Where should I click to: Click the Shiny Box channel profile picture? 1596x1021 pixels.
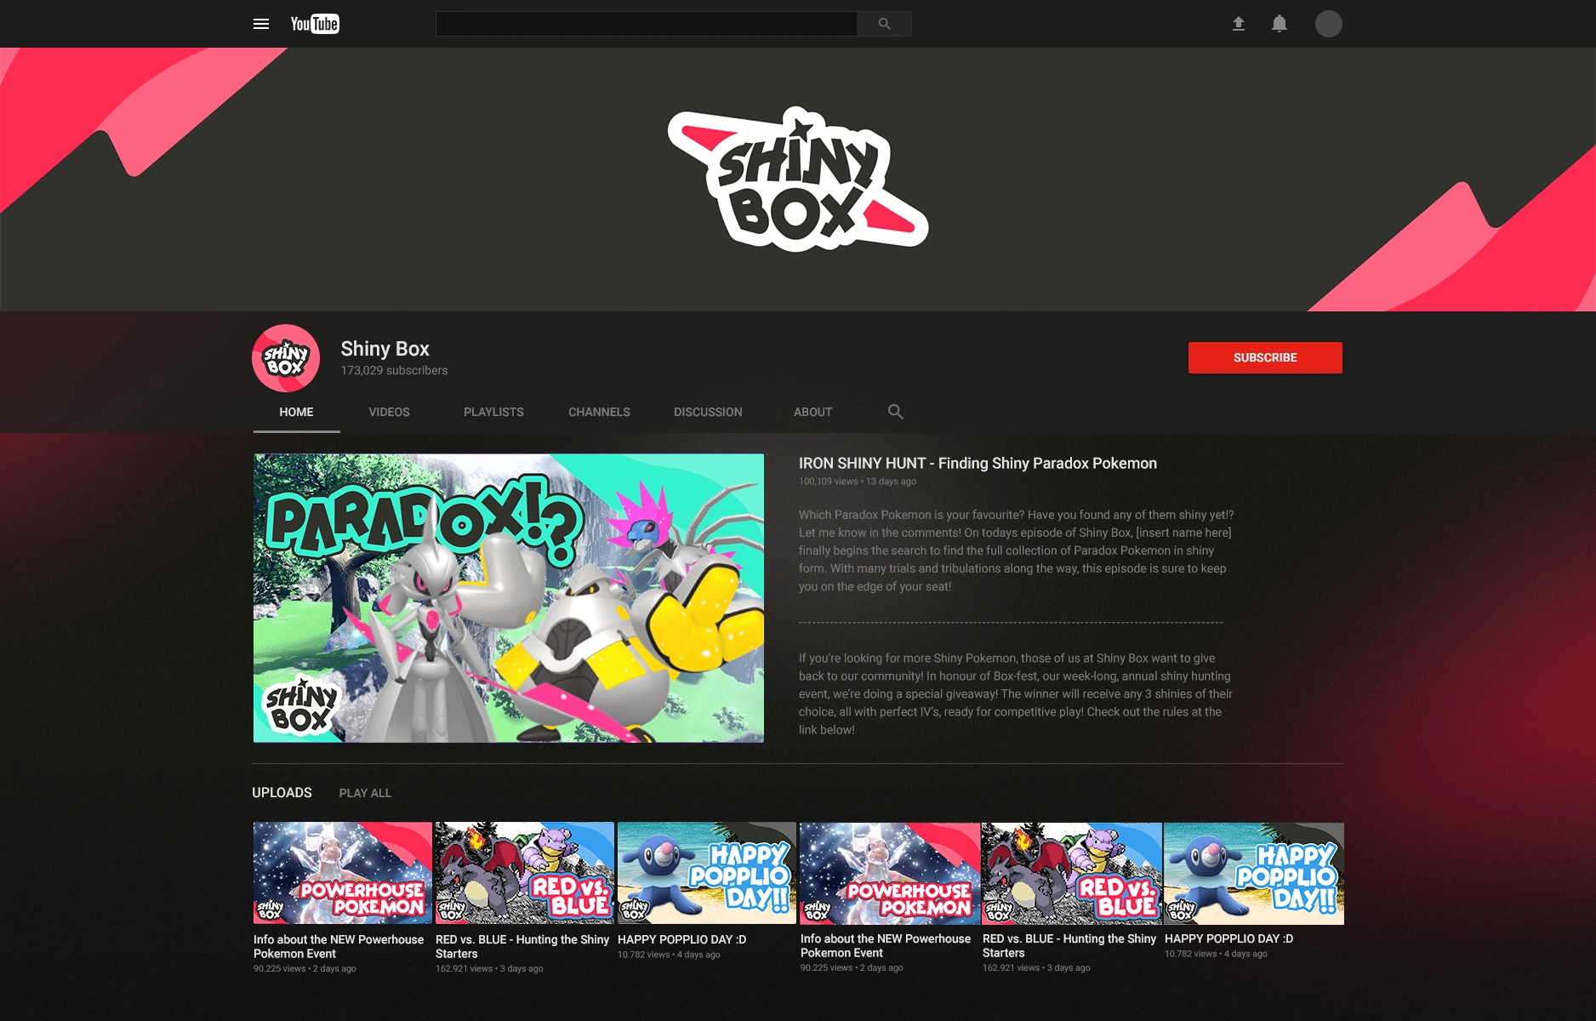(x=286, y=358)
